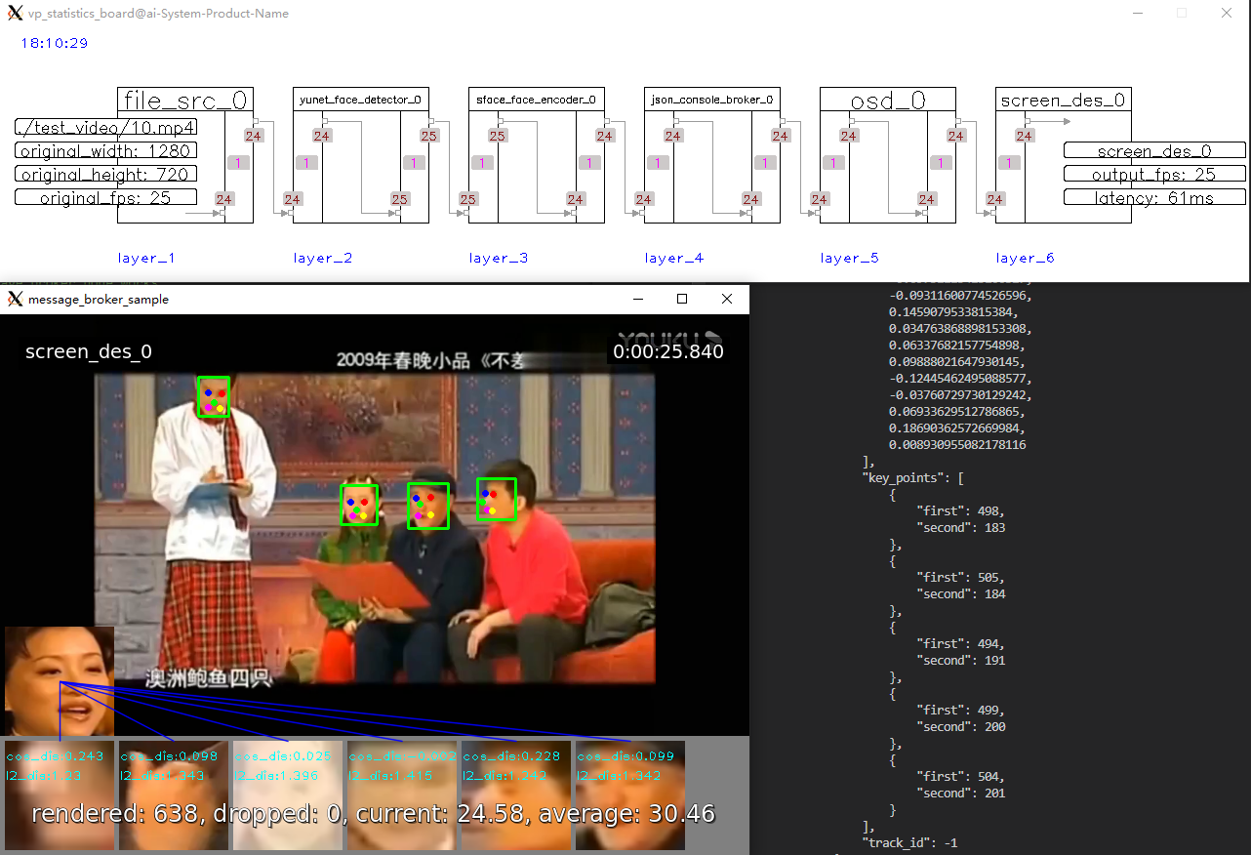Image resolution: width=1251 pixels, height=855 pixels.
Task: Click the face box on the man in black
Action: pos(427,507)
